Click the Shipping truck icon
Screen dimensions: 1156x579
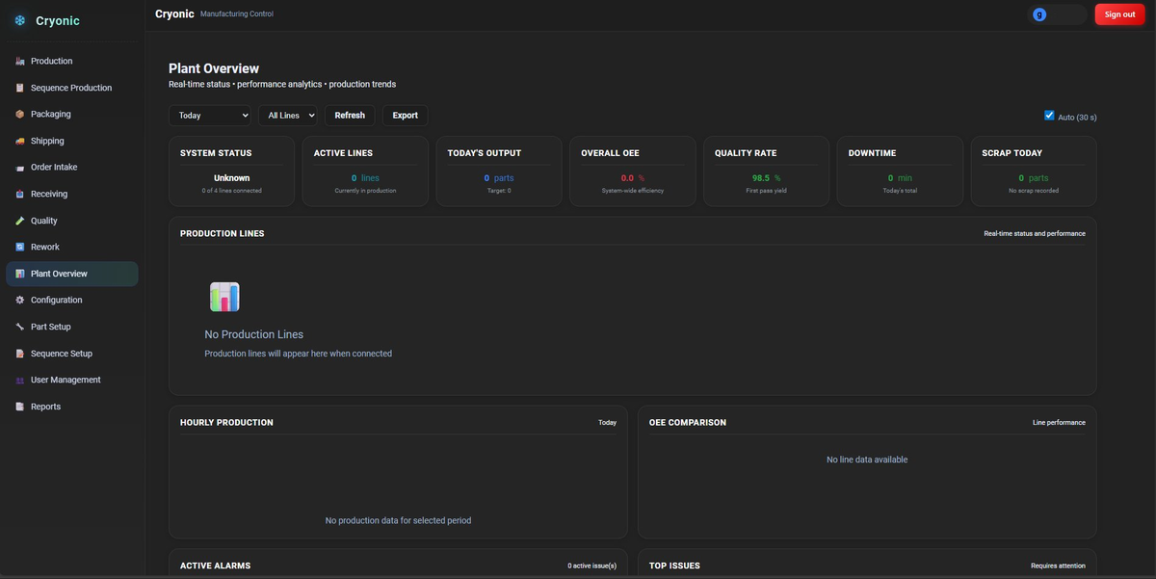[x=20, y=142]
